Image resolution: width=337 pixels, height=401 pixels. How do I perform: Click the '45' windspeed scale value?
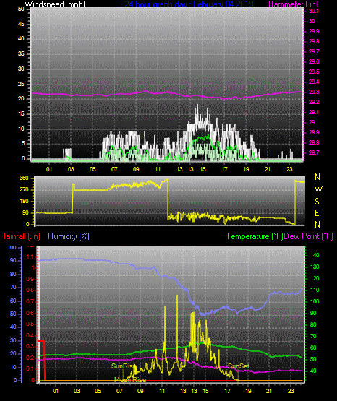pos(21,24)
